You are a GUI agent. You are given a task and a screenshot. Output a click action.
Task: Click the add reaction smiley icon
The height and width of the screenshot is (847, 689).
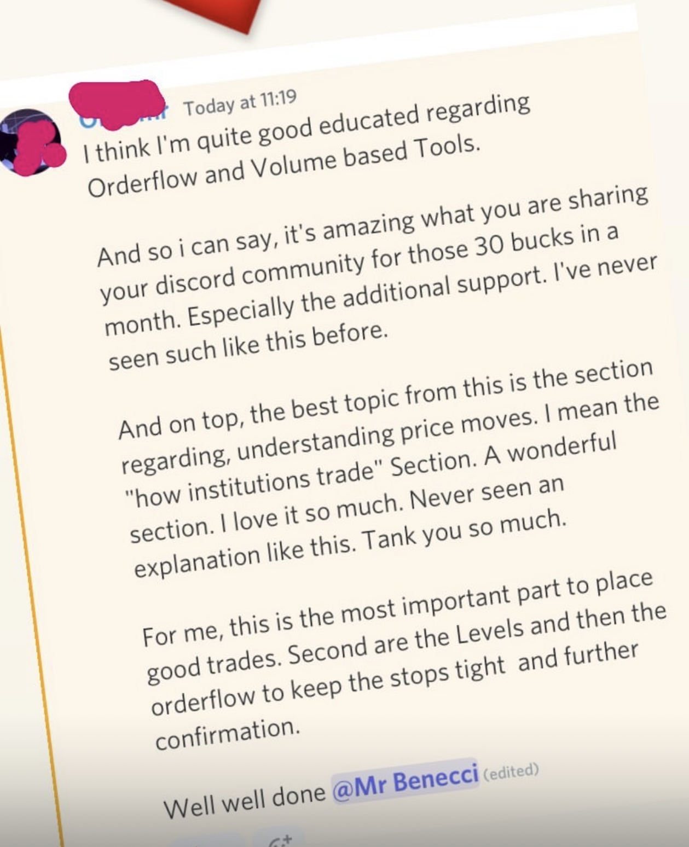(280, 840)
